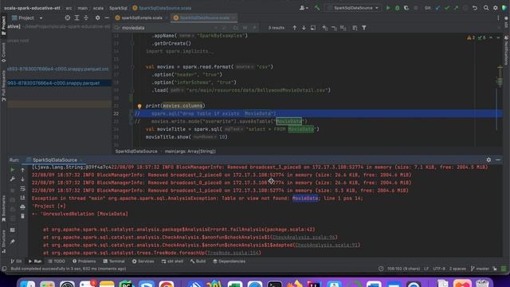Run with coverage icon in top toolbar
The width and height of the screenshot is (510, 287).
click(x=406, y=8)
